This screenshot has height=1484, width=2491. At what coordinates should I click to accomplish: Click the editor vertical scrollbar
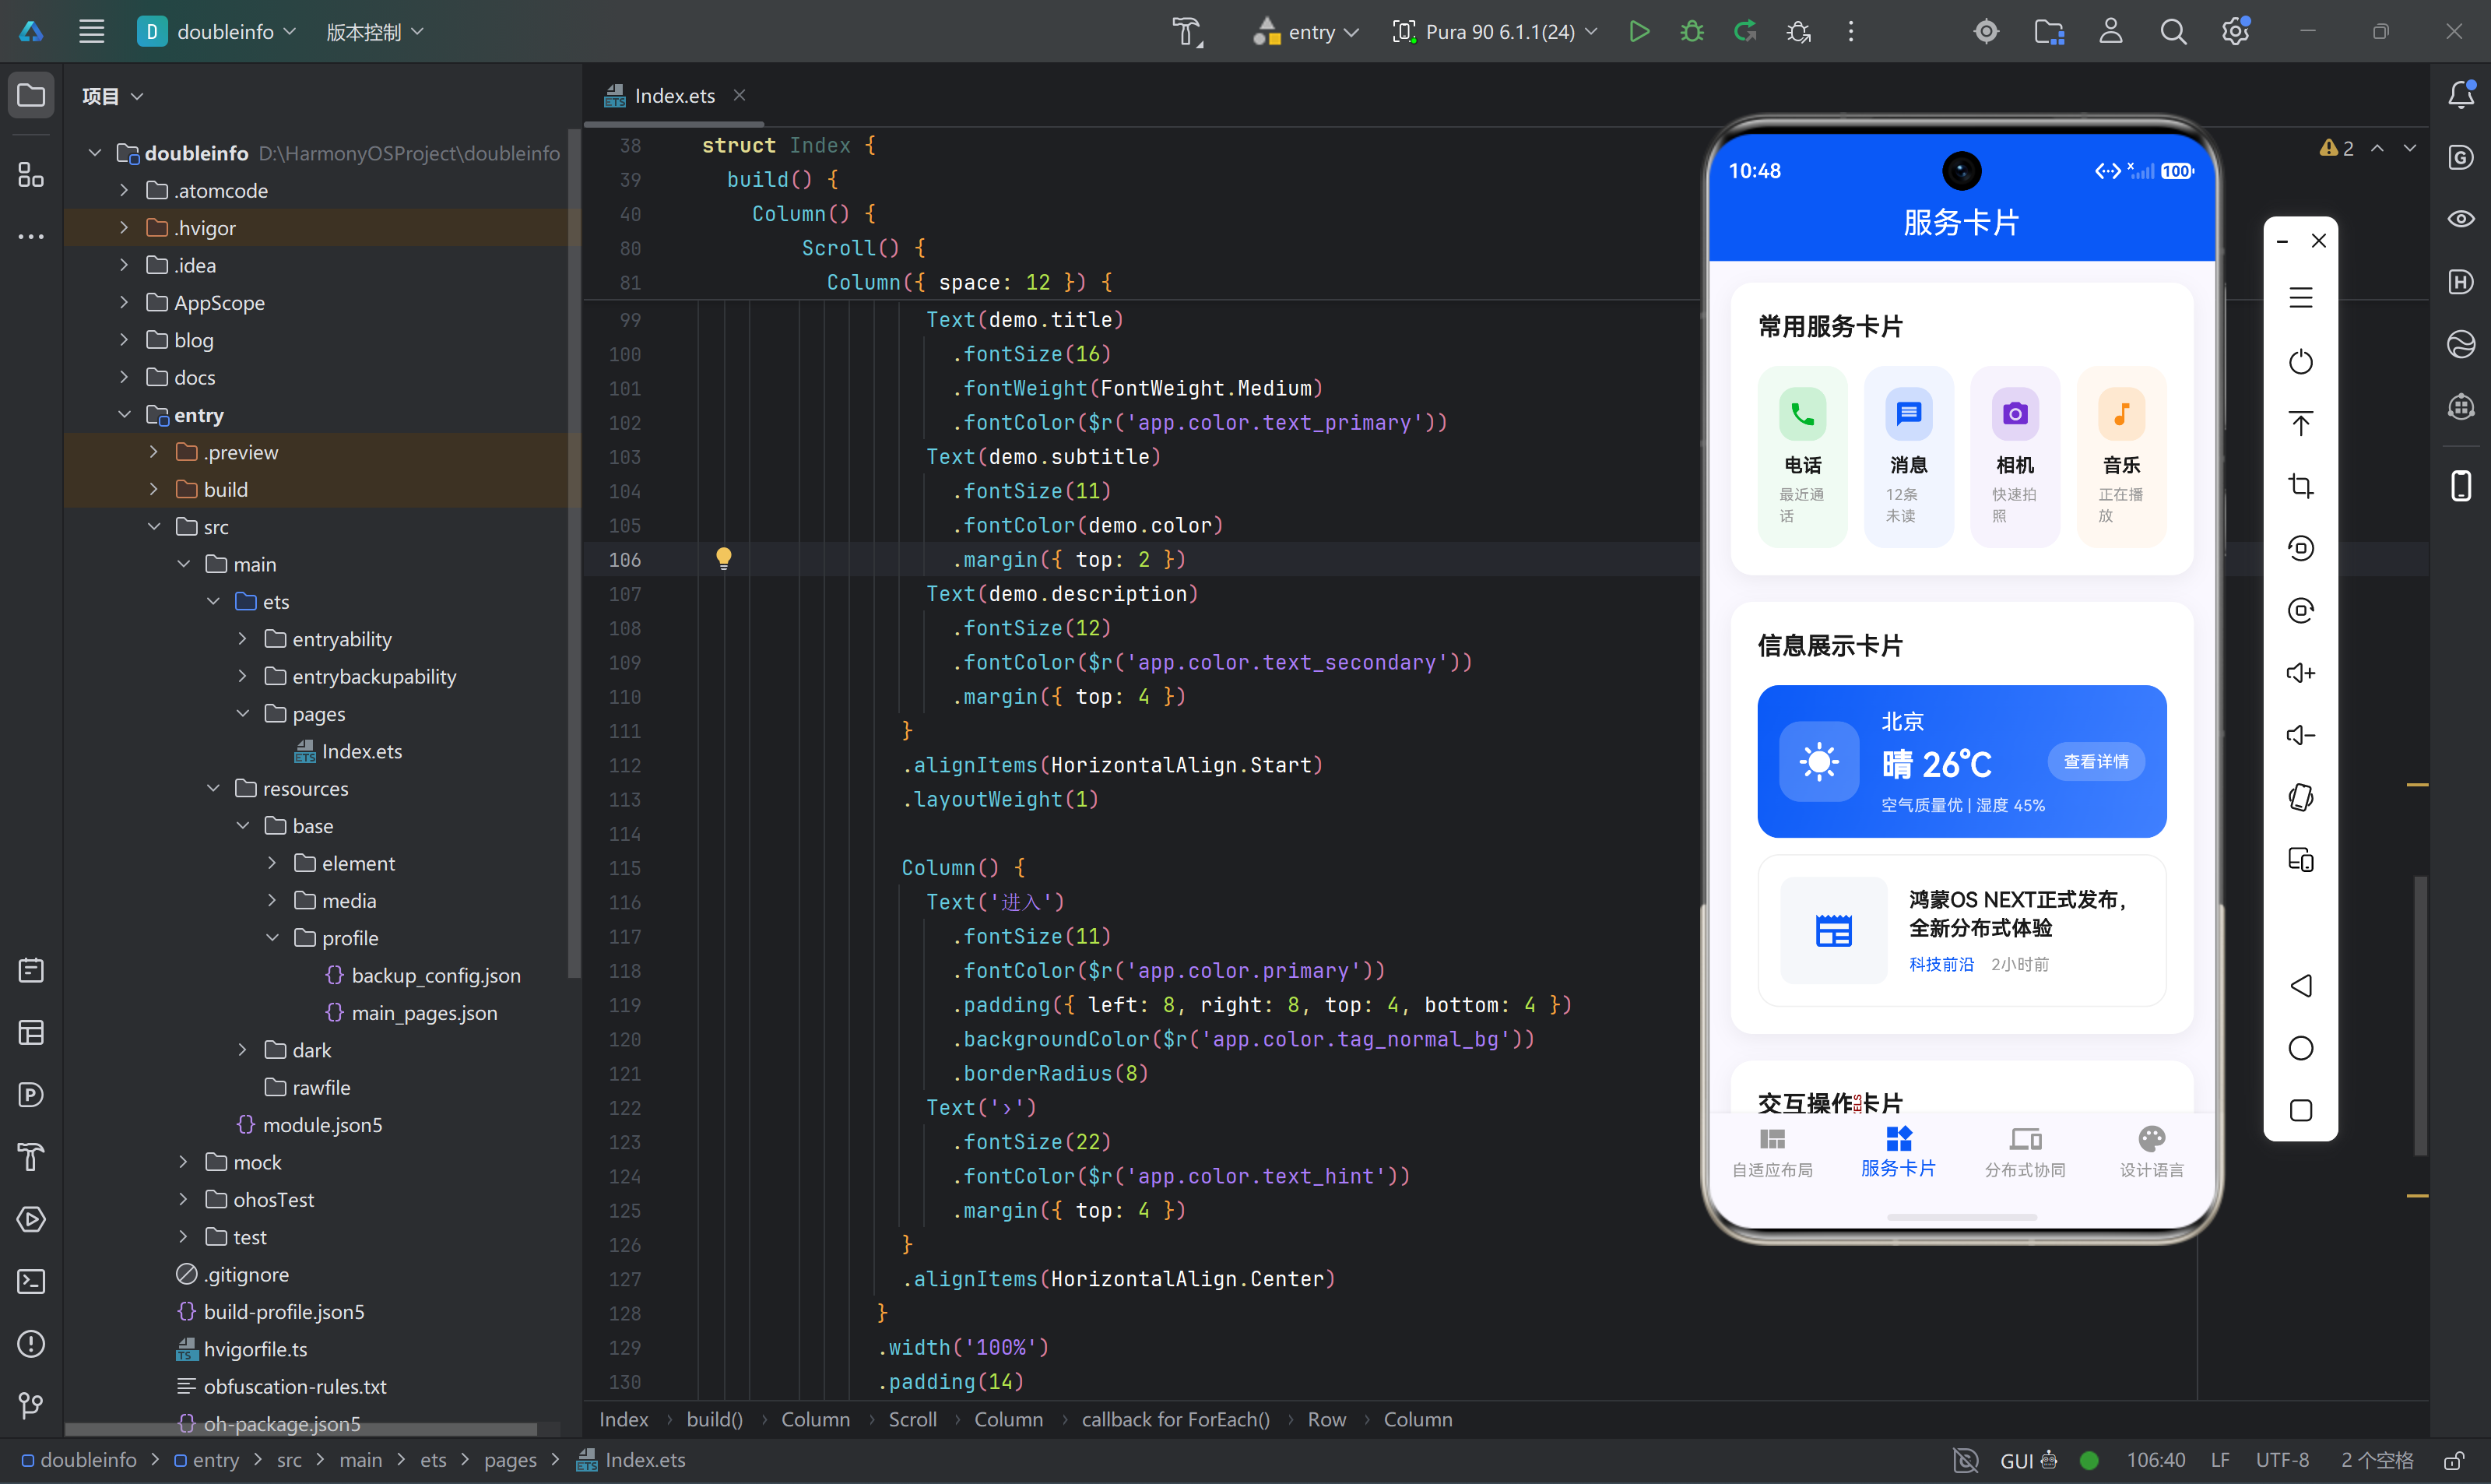click(x=2420, y=1015)
